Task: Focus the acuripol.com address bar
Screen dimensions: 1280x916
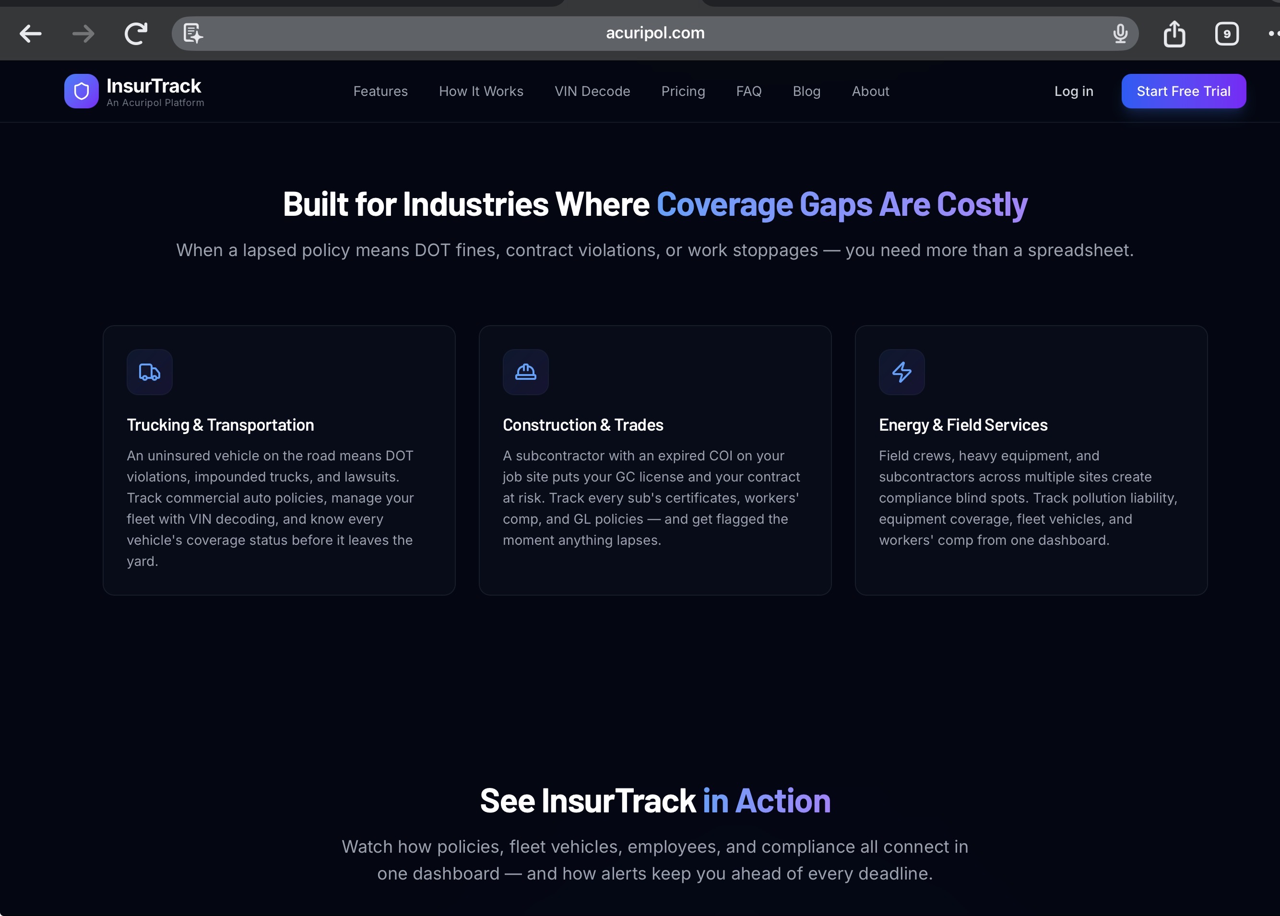Action: 654,33
